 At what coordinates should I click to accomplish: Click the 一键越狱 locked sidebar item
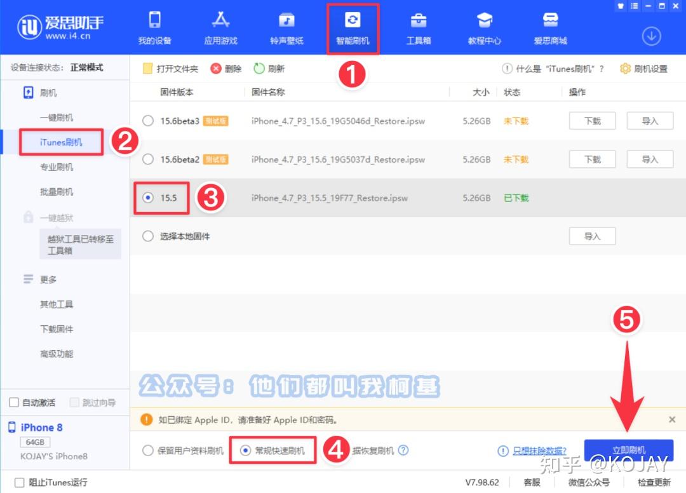click(x=57, y=217)
